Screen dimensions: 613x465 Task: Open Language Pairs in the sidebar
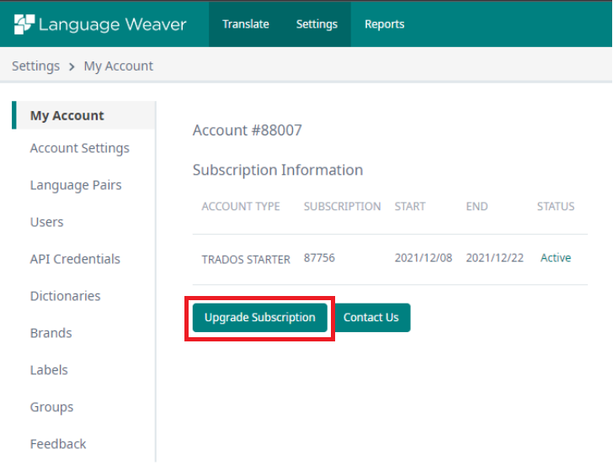[76, 185]
